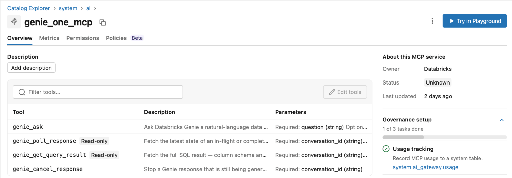Screen dimensions: 512x178
Task: Select the genie_ask tool row
Action: [190, 127]
